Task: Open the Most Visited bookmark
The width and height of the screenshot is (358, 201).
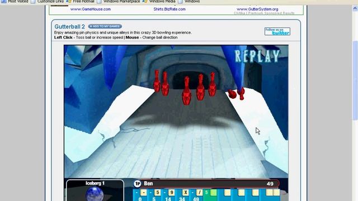Action: (x=15, y=1)
